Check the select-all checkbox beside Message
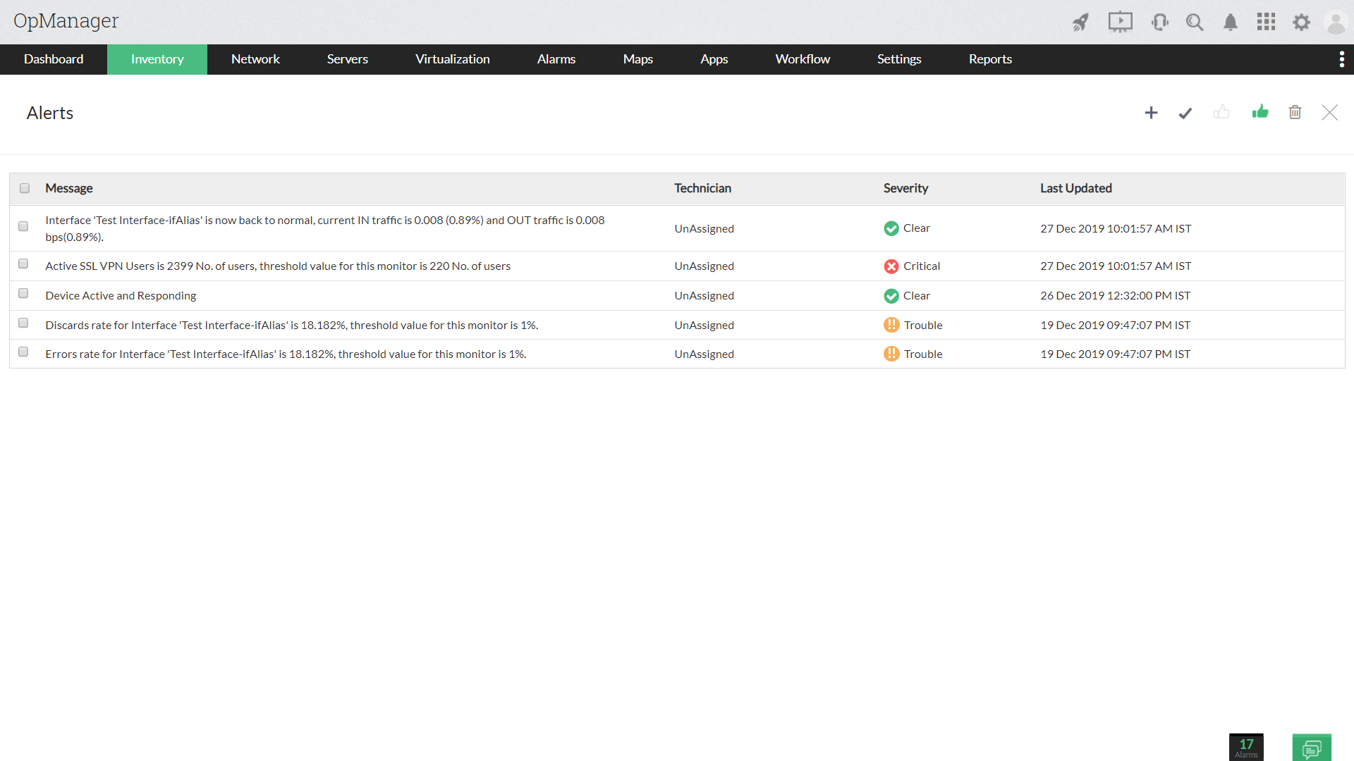This screenshot has height=761, width=1354. tap(25, 188)
